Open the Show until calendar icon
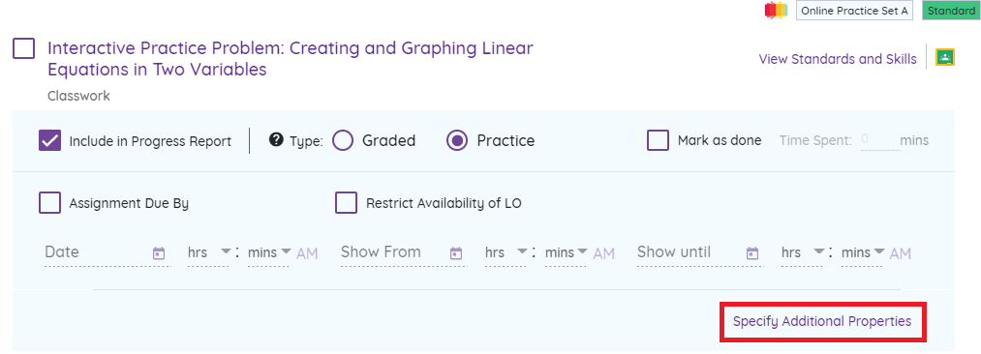This screenshot has width=981, height=354. [752, 252]
